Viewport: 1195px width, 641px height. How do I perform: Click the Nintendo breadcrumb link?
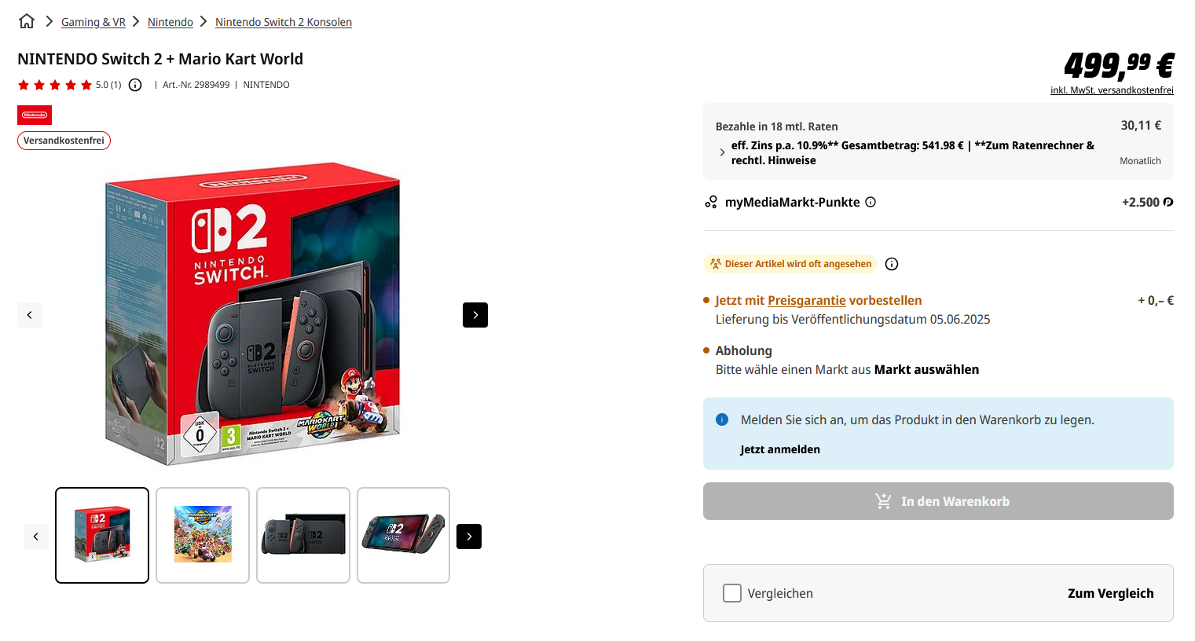(x=170, y=22)
